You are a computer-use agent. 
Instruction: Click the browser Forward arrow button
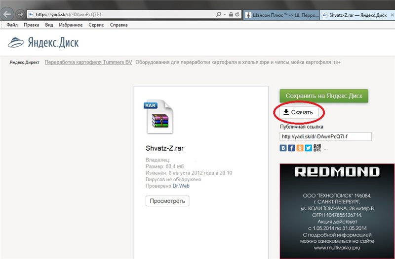(x=20, y=14)
